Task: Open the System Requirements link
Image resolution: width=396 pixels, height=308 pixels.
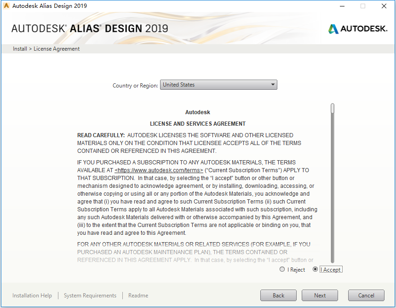Action: pyautogui.click(x=90, y=296)
